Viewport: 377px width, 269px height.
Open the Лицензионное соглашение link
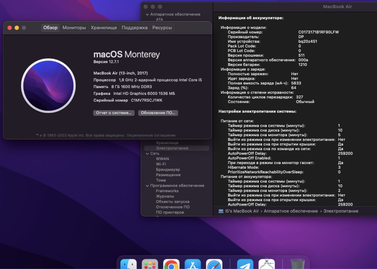pyautogui.click(x=151, y=135)
